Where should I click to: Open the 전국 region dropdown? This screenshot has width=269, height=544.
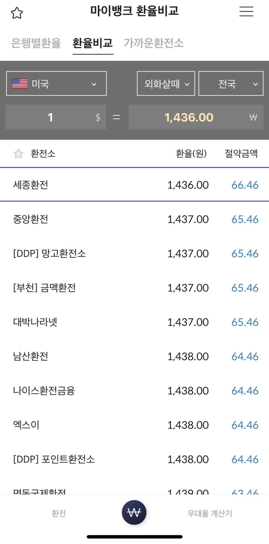pos(231,84)
